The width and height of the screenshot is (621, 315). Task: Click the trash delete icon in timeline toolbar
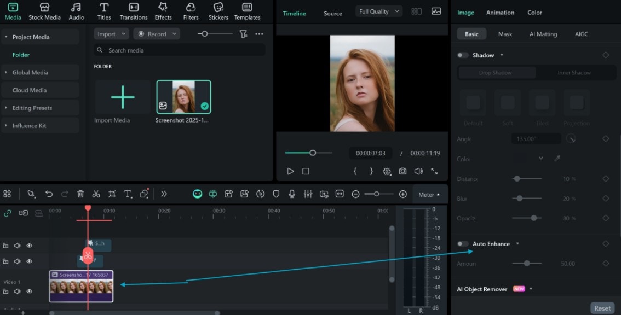pos(81,194)
